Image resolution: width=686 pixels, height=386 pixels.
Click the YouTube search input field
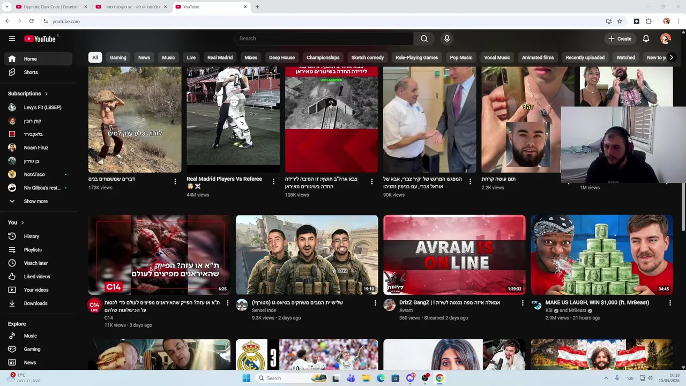324,39
